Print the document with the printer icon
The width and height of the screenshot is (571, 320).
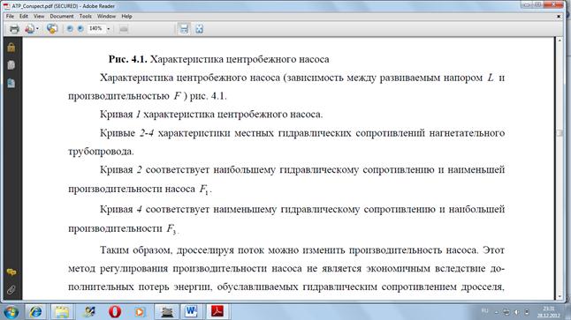click(x=14, y=29)
